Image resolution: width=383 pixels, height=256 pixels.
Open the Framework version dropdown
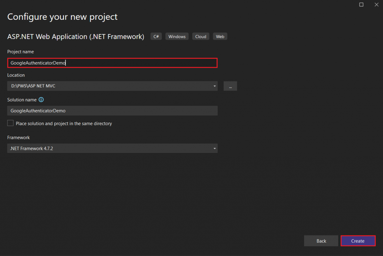[112, 148]
